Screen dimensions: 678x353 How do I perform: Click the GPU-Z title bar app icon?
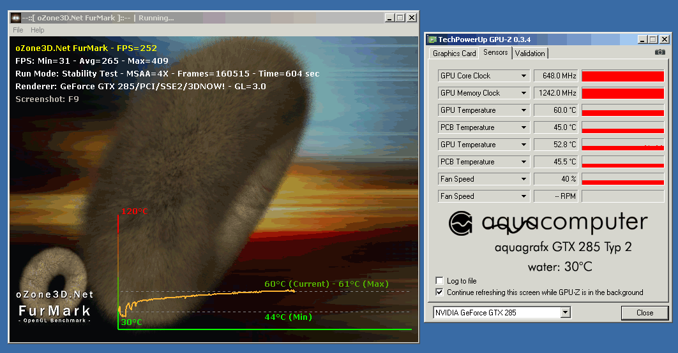[432, 40]
